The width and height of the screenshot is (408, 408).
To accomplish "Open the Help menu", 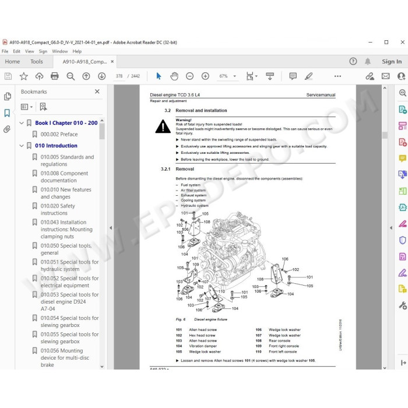I will [x=77, y=51].
